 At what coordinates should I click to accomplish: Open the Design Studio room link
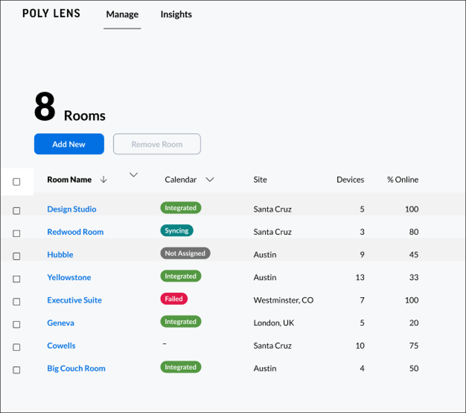(x=72, y=209)
